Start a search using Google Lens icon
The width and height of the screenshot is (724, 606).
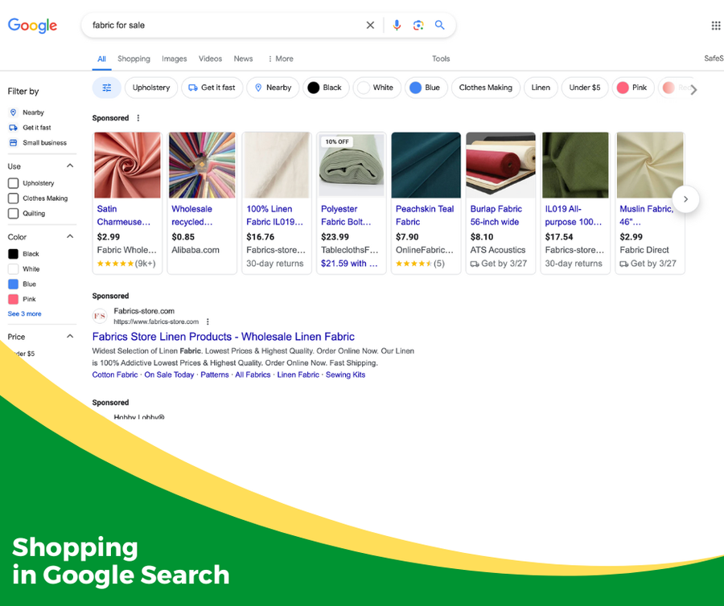pos(418,25)
